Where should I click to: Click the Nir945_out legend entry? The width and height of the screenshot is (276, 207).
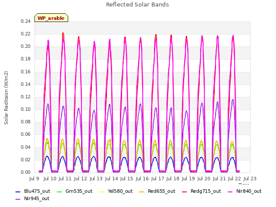pyautogui.click(x=32, y=198)
